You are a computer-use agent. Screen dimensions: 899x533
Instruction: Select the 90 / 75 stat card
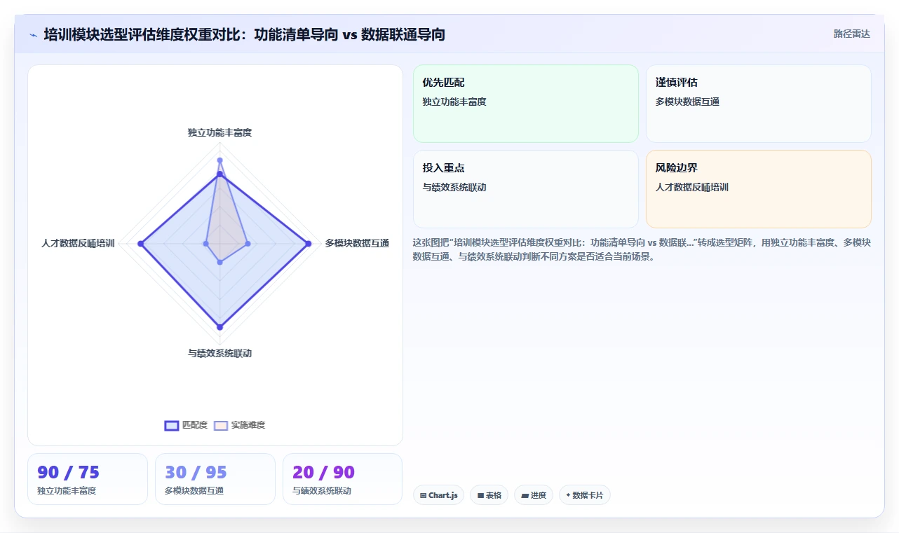pos(88,479)
